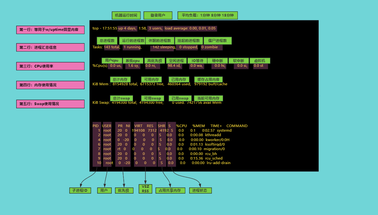Click the pink 第二行：进程汇总信息 box
378x215 pixels.
coord(51,47)
